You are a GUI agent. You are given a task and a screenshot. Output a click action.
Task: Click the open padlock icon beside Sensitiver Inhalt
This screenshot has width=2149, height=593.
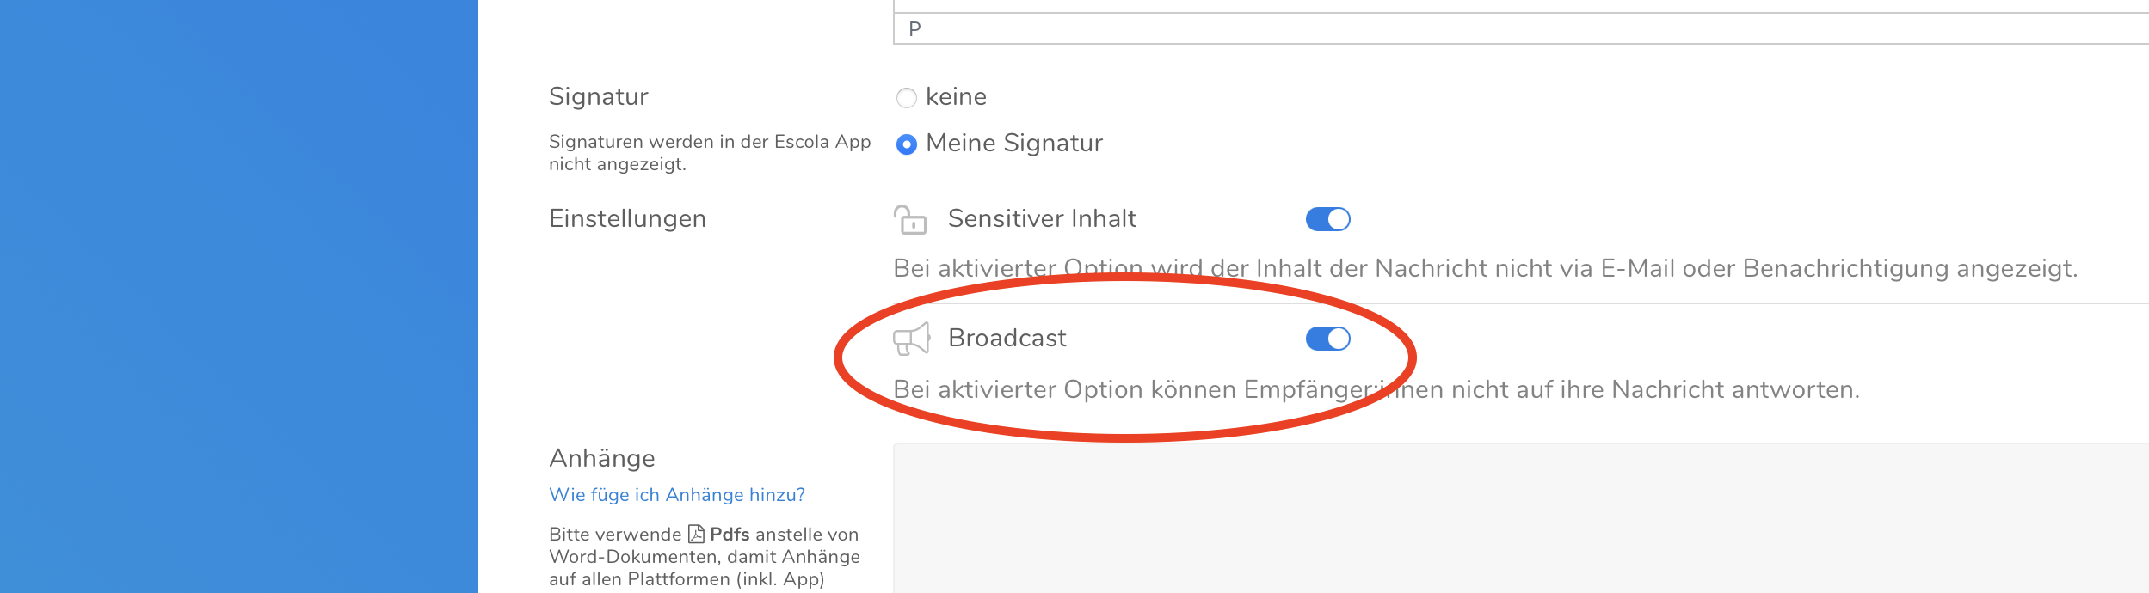909,220
